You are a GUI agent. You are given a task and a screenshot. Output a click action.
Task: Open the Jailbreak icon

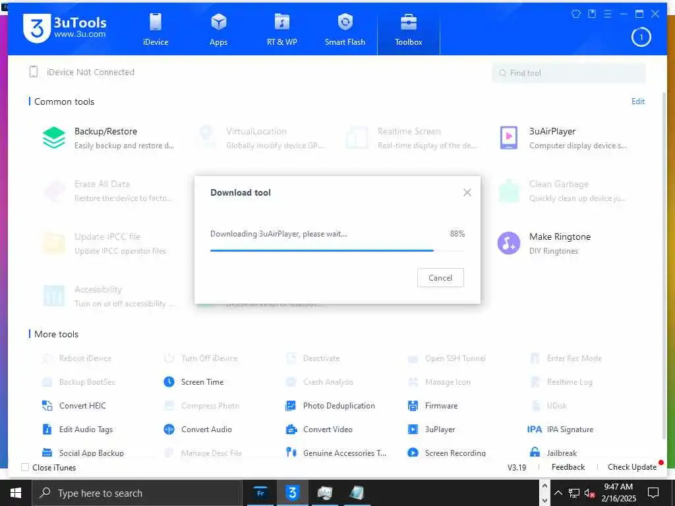[535, 452]
